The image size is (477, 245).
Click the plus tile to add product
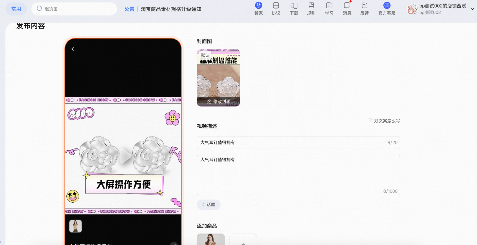[x=243, y=239]
